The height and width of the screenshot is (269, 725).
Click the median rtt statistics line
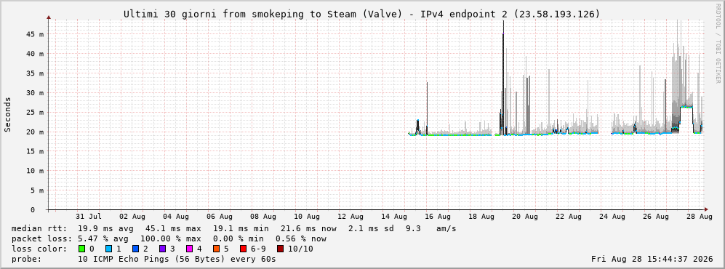(233, 228)
